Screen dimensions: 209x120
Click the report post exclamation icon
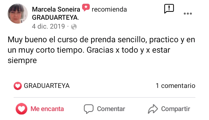click(x=169, y=9)
